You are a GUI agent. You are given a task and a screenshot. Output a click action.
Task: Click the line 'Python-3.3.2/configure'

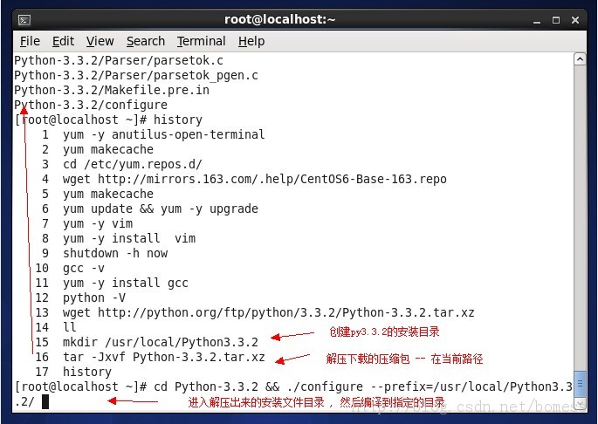click(91, 105)
